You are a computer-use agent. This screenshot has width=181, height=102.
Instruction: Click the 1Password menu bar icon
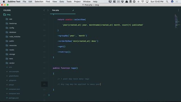click(134, 1)
